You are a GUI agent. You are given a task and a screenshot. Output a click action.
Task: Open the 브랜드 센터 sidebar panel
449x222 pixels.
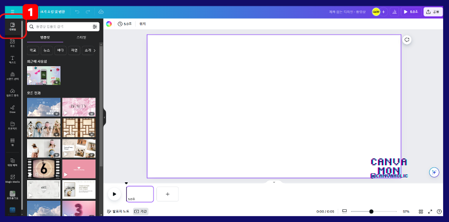12,76
